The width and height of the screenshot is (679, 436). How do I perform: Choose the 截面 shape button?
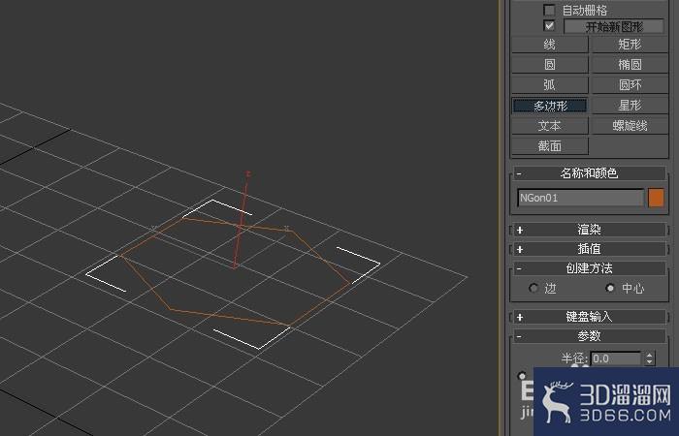(x=550, y=146)
